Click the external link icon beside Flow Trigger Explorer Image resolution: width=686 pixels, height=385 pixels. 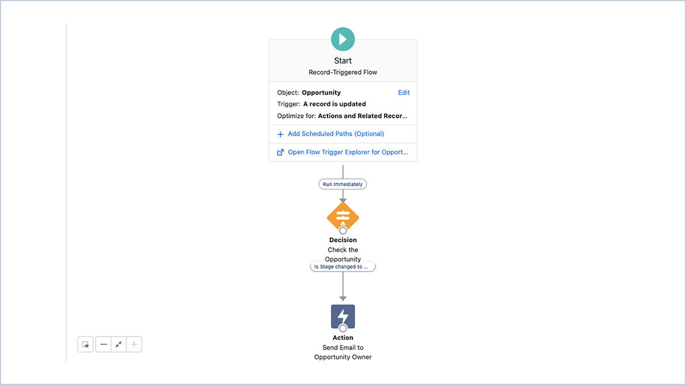coord(280,152)
